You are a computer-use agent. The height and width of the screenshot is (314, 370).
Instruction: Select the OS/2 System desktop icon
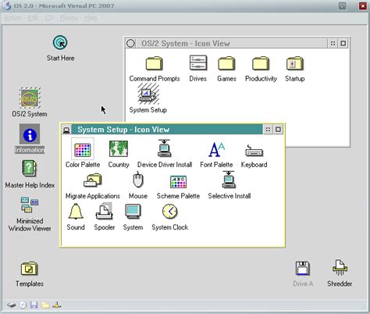click(30, 98)
